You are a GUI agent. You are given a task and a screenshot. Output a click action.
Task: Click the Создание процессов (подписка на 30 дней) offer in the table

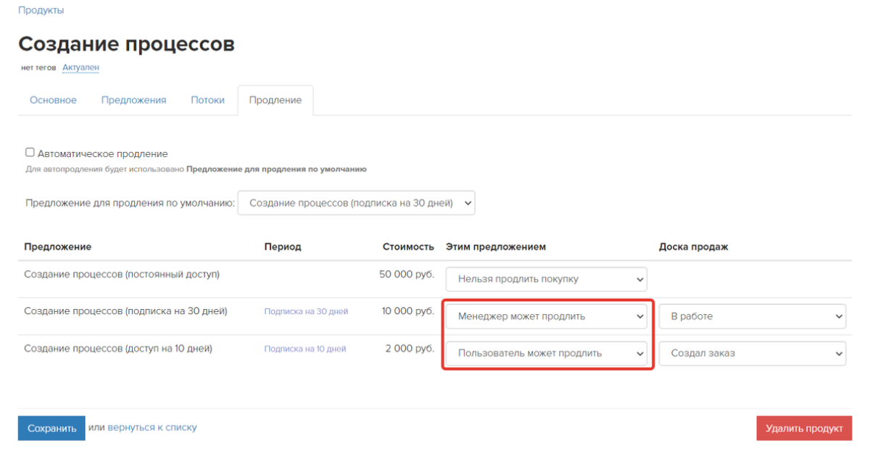126,311
